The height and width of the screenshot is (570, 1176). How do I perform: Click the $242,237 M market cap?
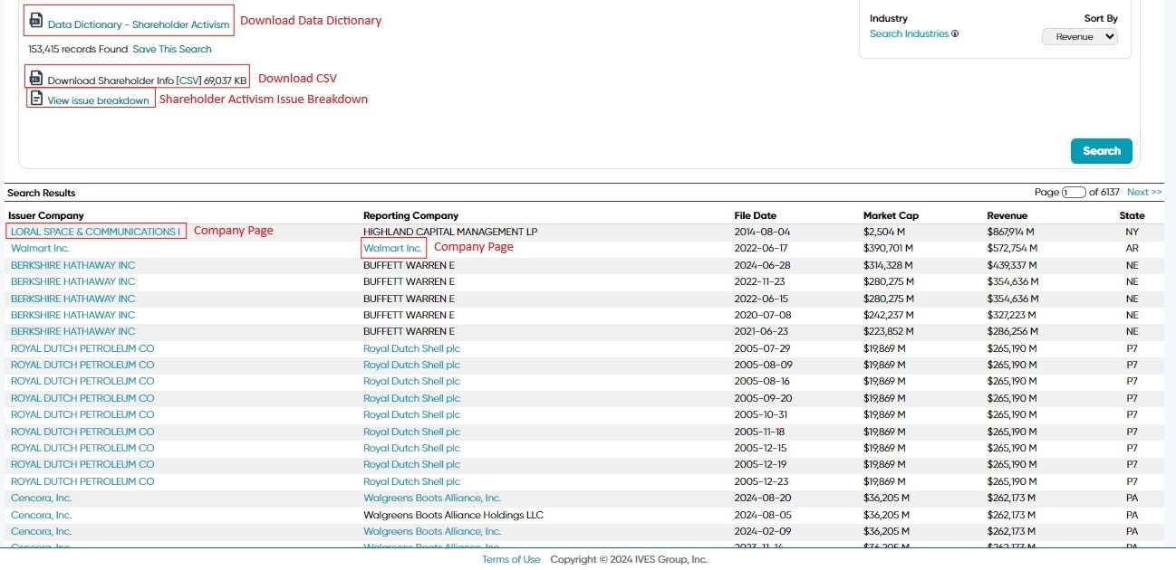point(888,315)
